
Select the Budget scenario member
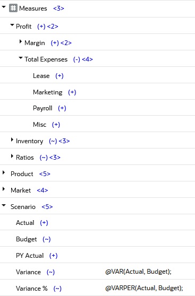click(x=26, y=239)
